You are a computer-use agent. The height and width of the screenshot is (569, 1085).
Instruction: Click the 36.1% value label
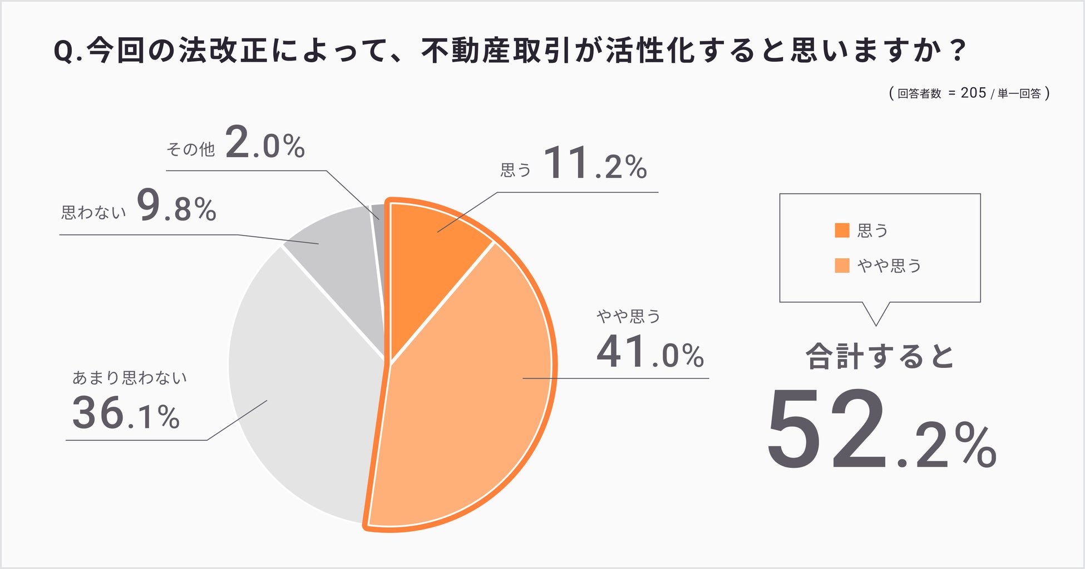[x=126, y=414]
